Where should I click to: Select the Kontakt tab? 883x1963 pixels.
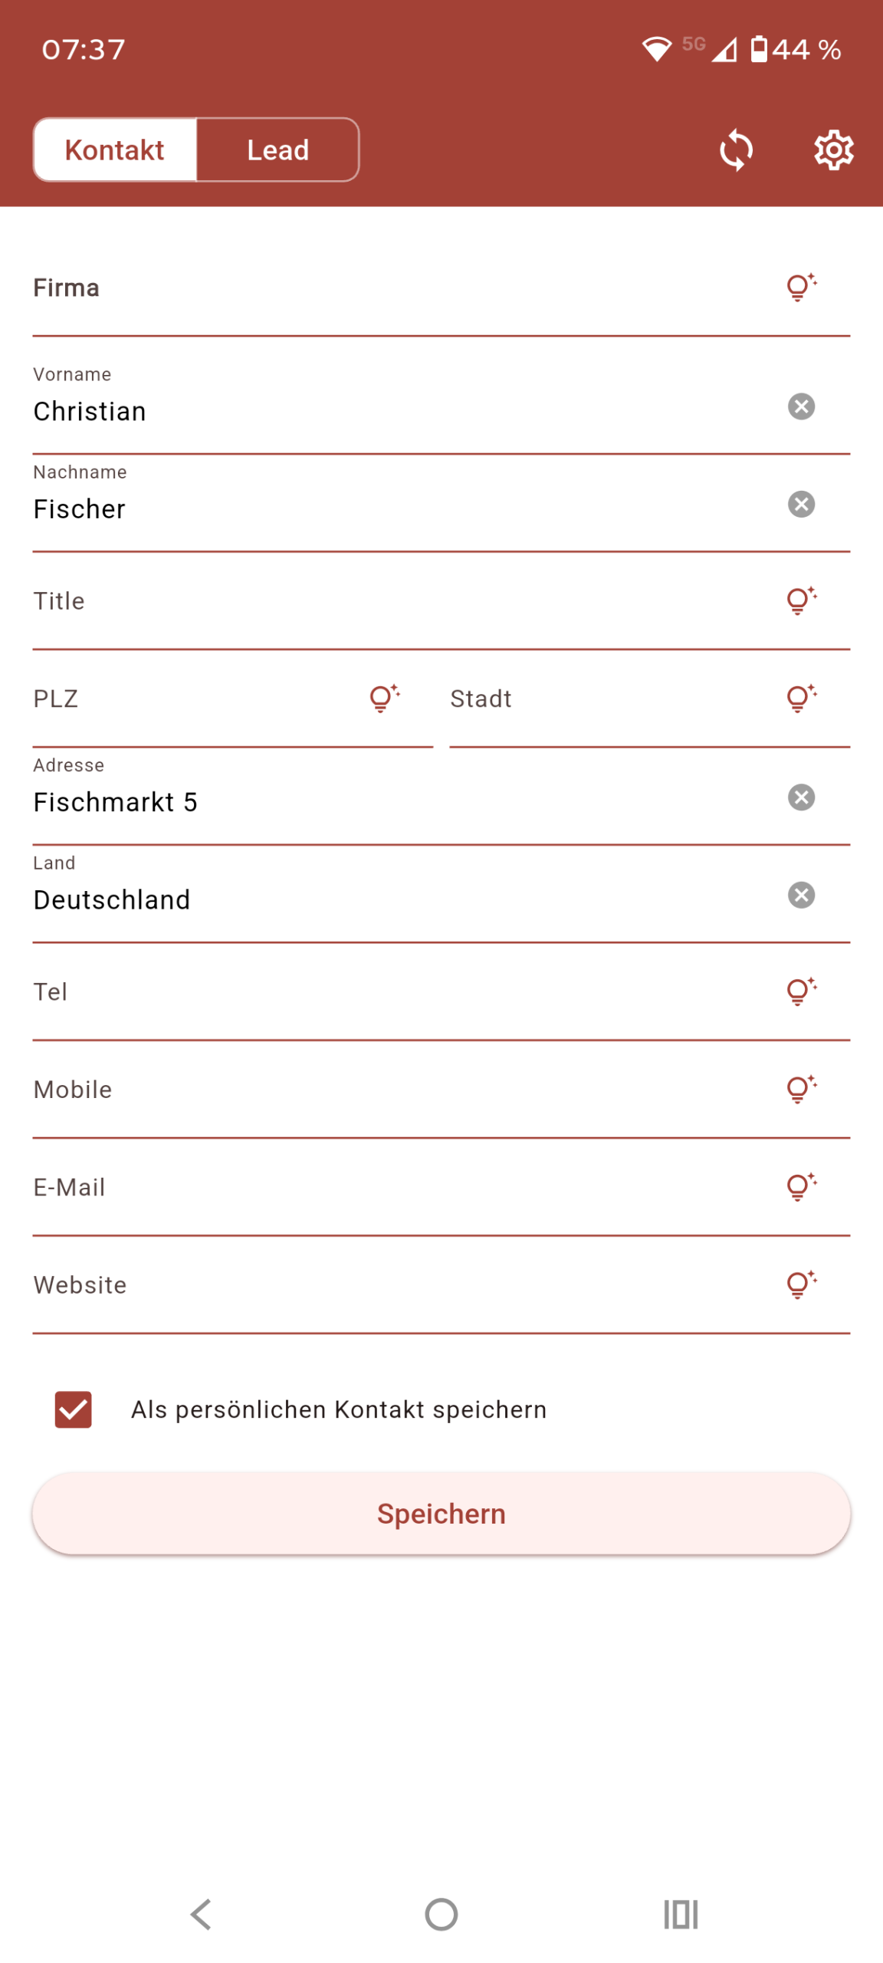tap(115, 150)
